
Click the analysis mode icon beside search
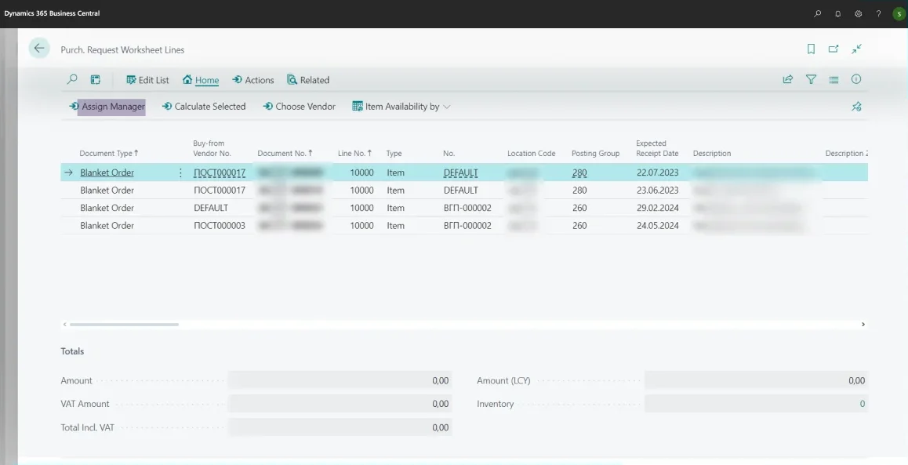pos(96,80)
